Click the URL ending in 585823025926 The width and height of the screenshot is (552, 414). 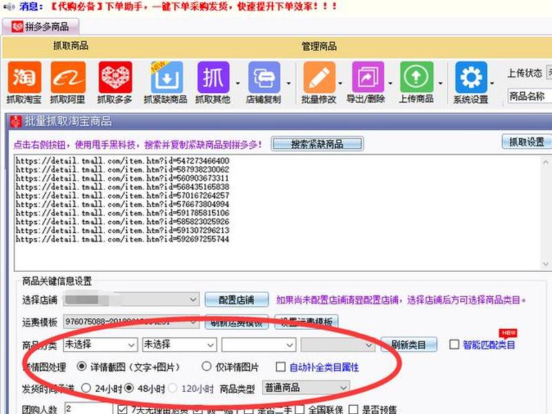tap(122, 221)
